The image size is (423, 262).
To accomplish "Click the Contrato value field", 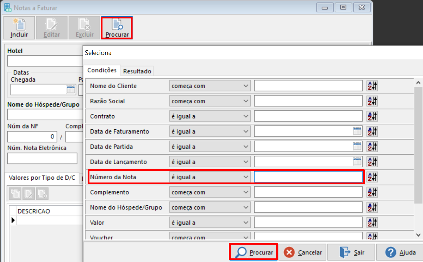I will point(308,116).
